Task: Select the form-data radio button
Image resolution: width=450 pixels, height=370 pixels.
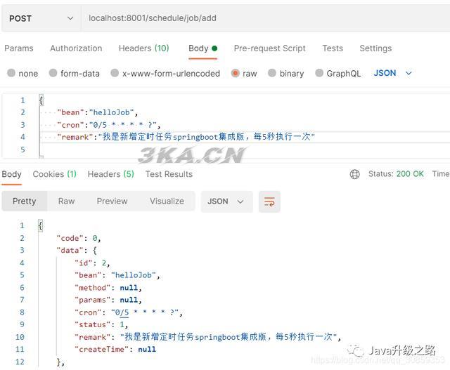Action: 53,73
